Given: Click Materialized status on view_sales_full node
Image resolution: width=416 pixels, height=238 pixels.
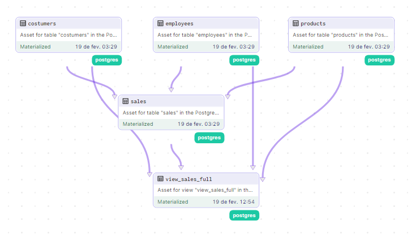Looking at the screenshot, I should 173,201.
